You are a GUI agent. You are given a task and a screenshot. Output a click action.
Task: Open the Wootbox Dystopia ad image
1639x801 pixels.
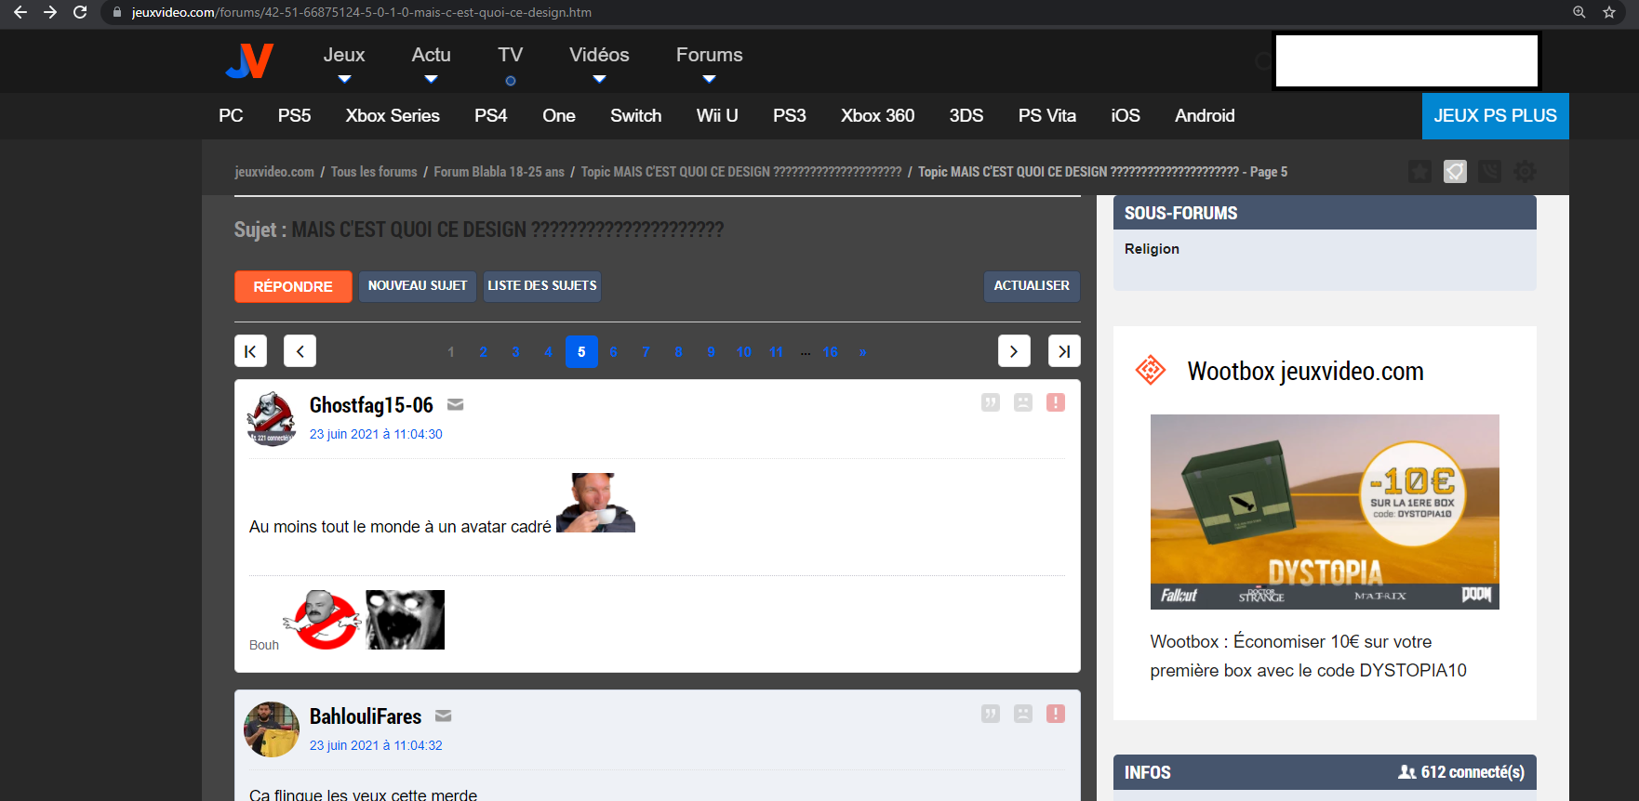coord(1324,511)
